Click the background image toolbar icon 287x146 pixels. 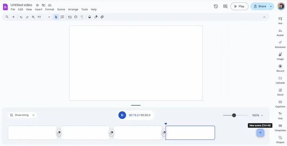70,17
